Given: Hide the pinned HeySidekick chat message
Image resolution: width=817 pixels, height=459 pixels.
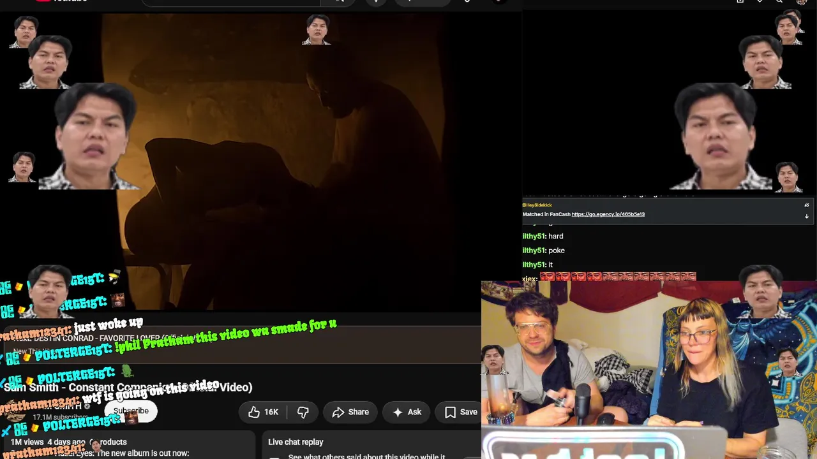Looking at the screenshot, I should [807, 205].
